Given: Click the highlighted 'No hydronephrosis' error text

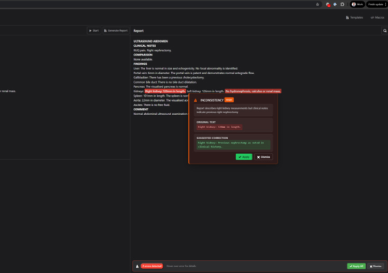Looking at the screenshot, I should pos(253,91).
